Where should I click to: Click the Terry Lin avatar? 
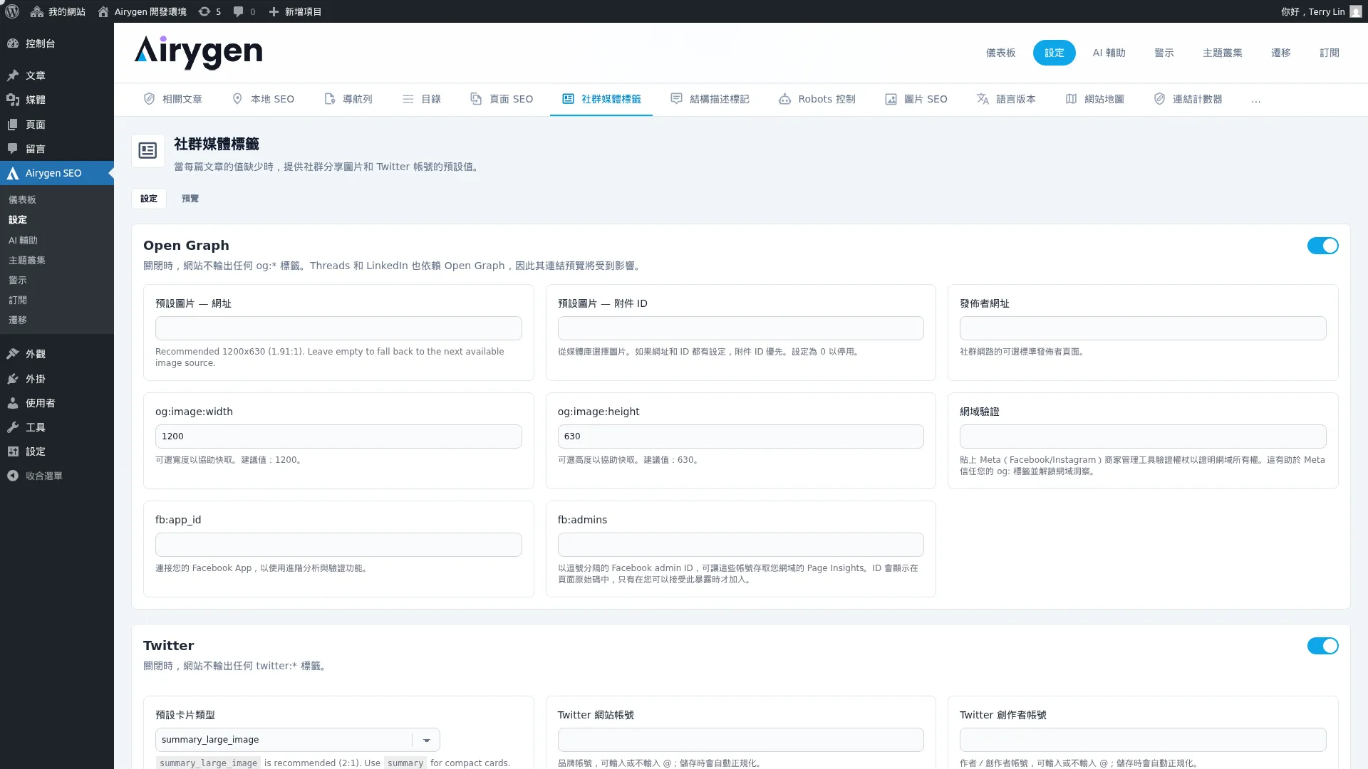pyautogui.click(x=1355, y=11)
